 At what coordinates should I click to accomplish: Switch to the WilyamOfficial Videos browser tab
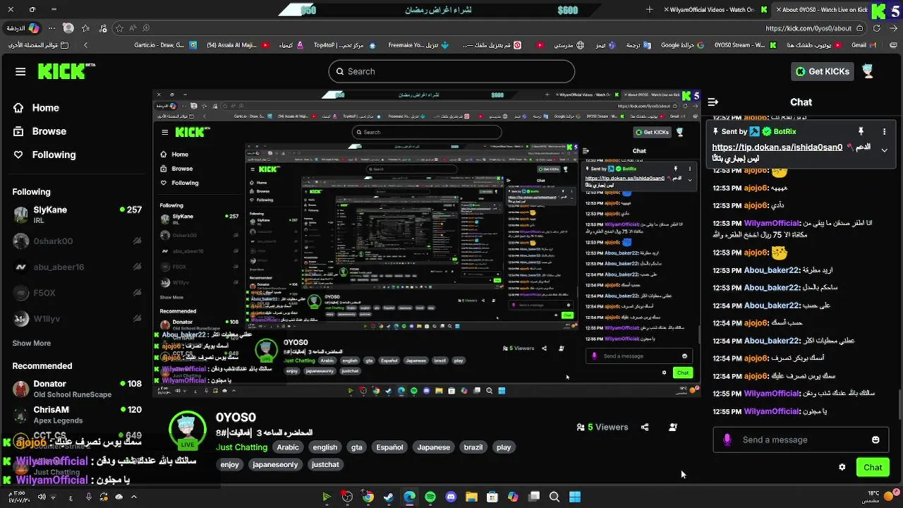click(715, 10)
